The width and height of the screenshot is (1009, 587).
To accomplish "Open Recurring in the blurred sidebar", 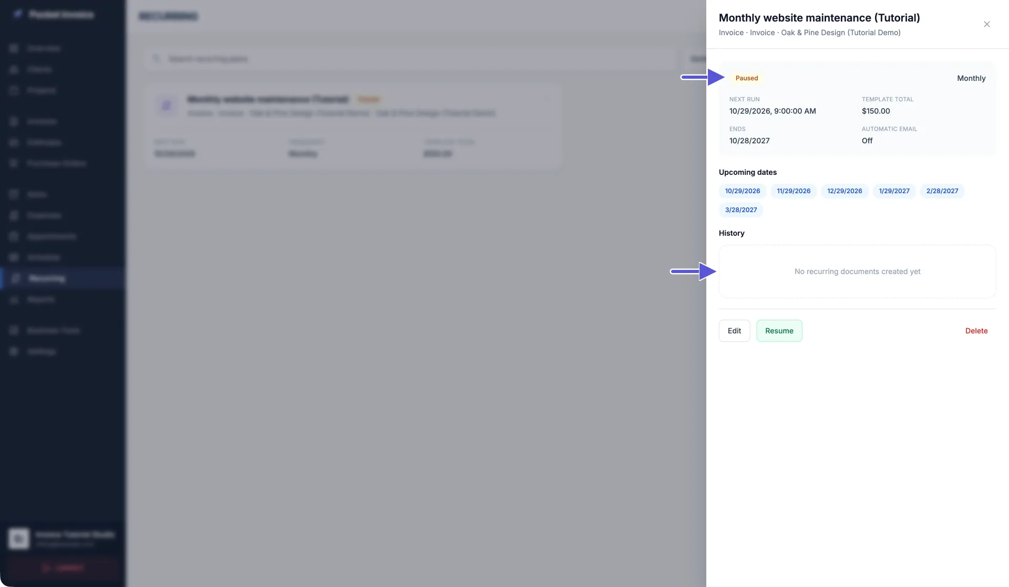I will pyautogui.click(x=63, y=278).
